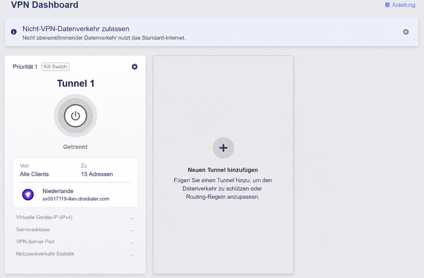The height and width of the screenshot is (278, 424).
Task: Click the VPN Dashboard page title
Action: point(45,5)
